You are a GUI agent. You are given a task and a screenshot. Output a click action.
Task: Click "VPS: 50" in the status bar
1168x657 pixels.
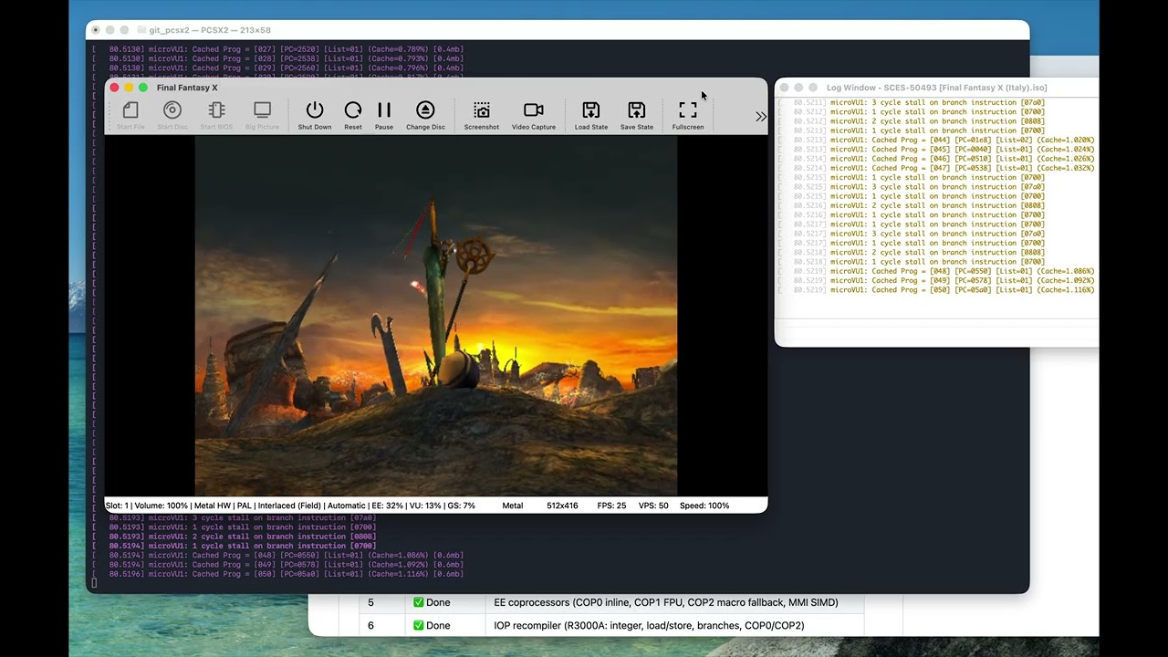(653, 506)
